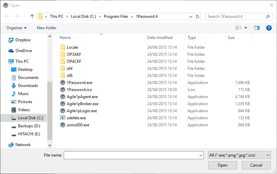The image size is (277, 174).
Task: Click Program Files in the breadcrumb path
Action: (116, 16)
